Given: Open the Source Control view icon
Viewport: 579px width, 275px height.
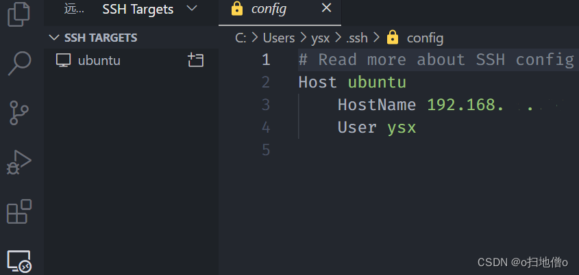Looking at the screenshot, I should [19, 112].
